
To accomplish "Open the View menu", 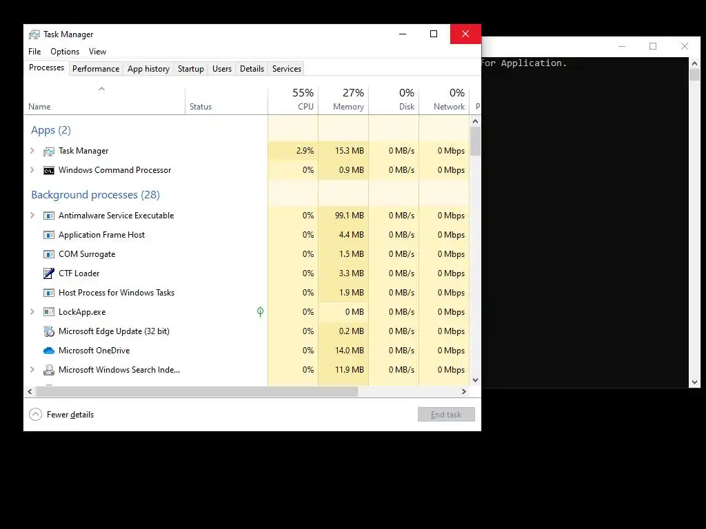I will coord(97,52).
